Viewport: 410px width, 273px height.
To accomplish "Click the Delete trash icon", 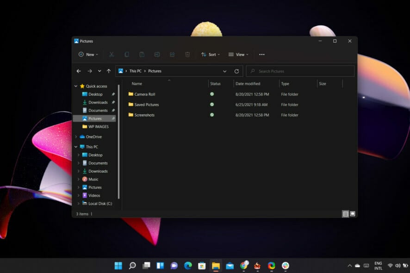I will tap(187, 55).
